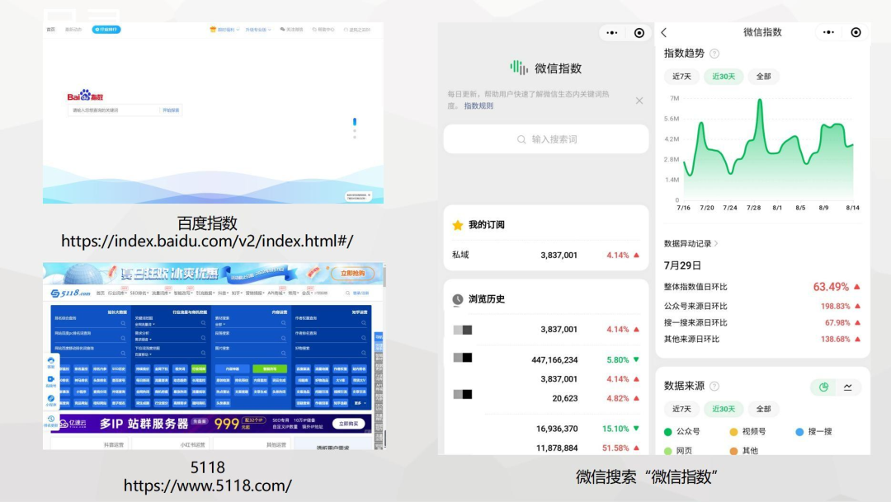Open the 指数规则 link

click(478, 106)
